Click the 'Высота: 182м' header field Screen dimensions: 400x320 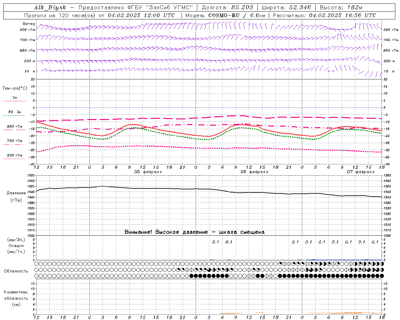pos(341,7)
